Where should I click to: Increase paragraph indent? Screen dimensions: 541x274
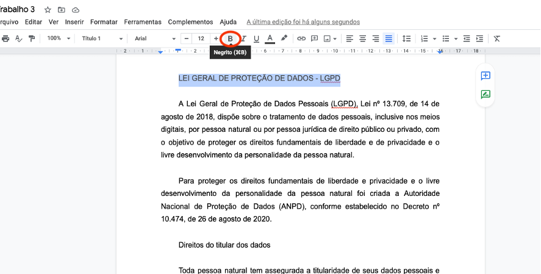point(479,38)
